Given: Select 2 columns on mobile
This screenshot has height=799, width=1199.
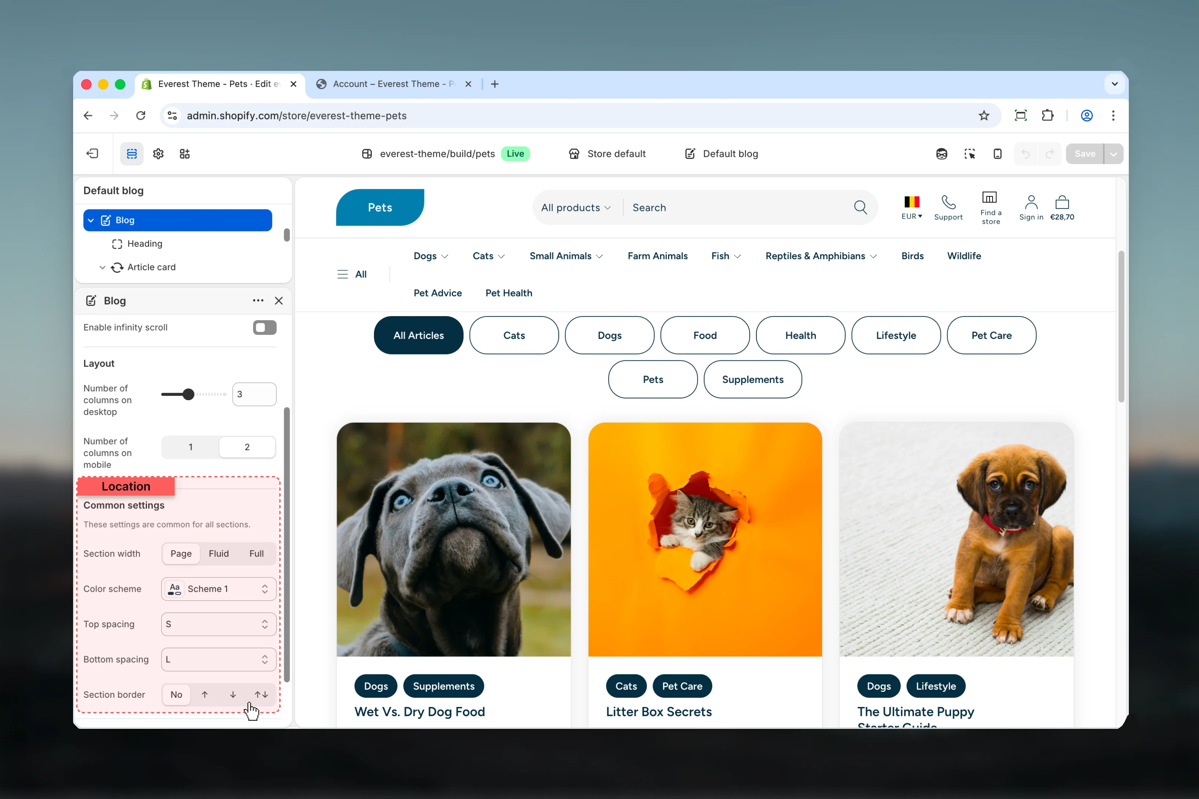Looking at the screenshot, I should [x=247, y=447].
